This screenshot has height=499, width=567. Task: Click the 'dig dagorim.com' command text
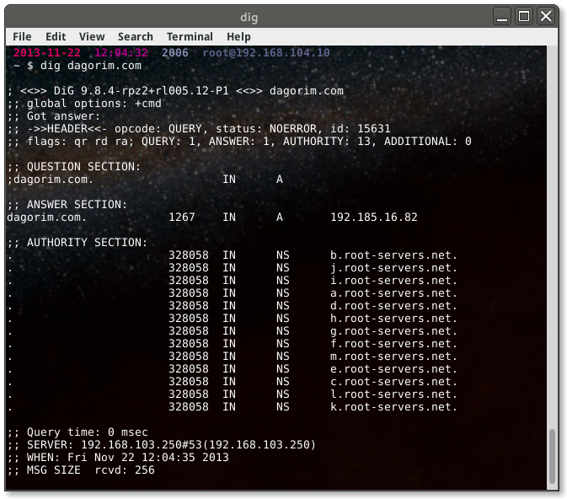91,66
